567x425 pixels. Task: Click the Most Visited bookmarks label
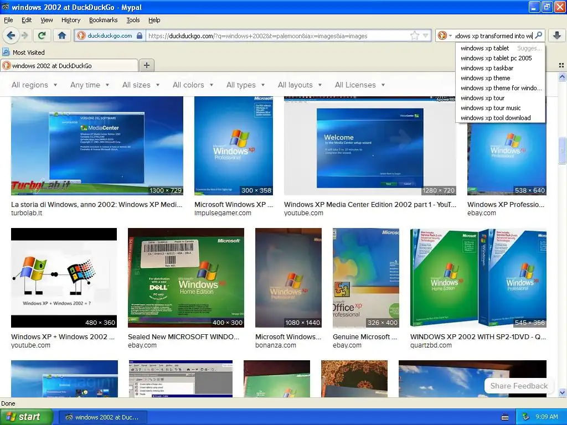click(29, 53)
